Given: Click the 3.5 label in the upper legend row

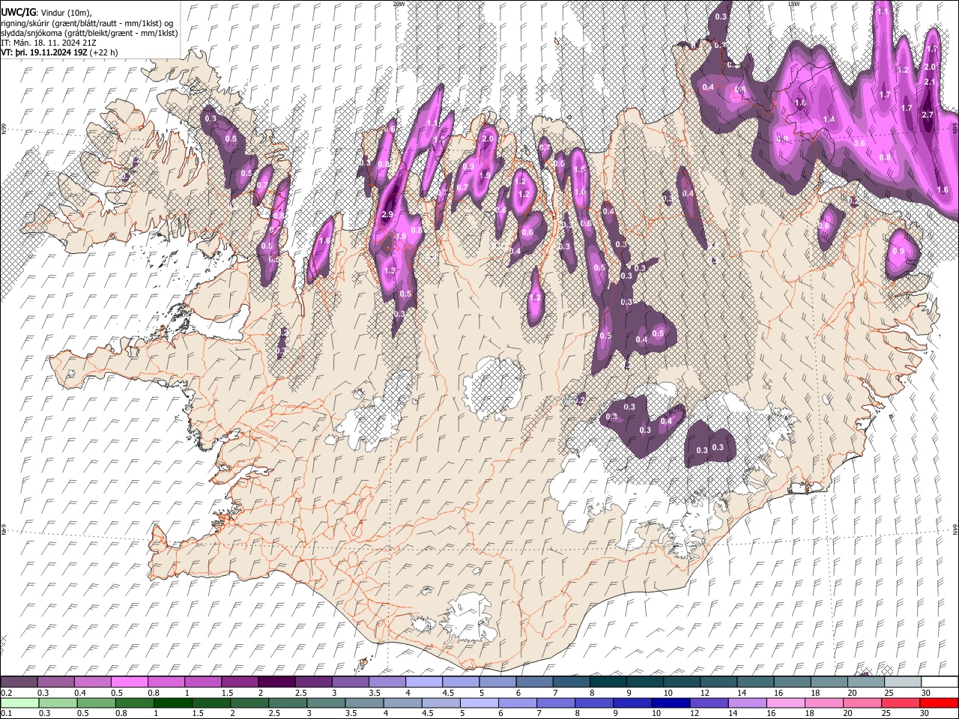Looking at the screenshot, I should click(x=374, y=693).
